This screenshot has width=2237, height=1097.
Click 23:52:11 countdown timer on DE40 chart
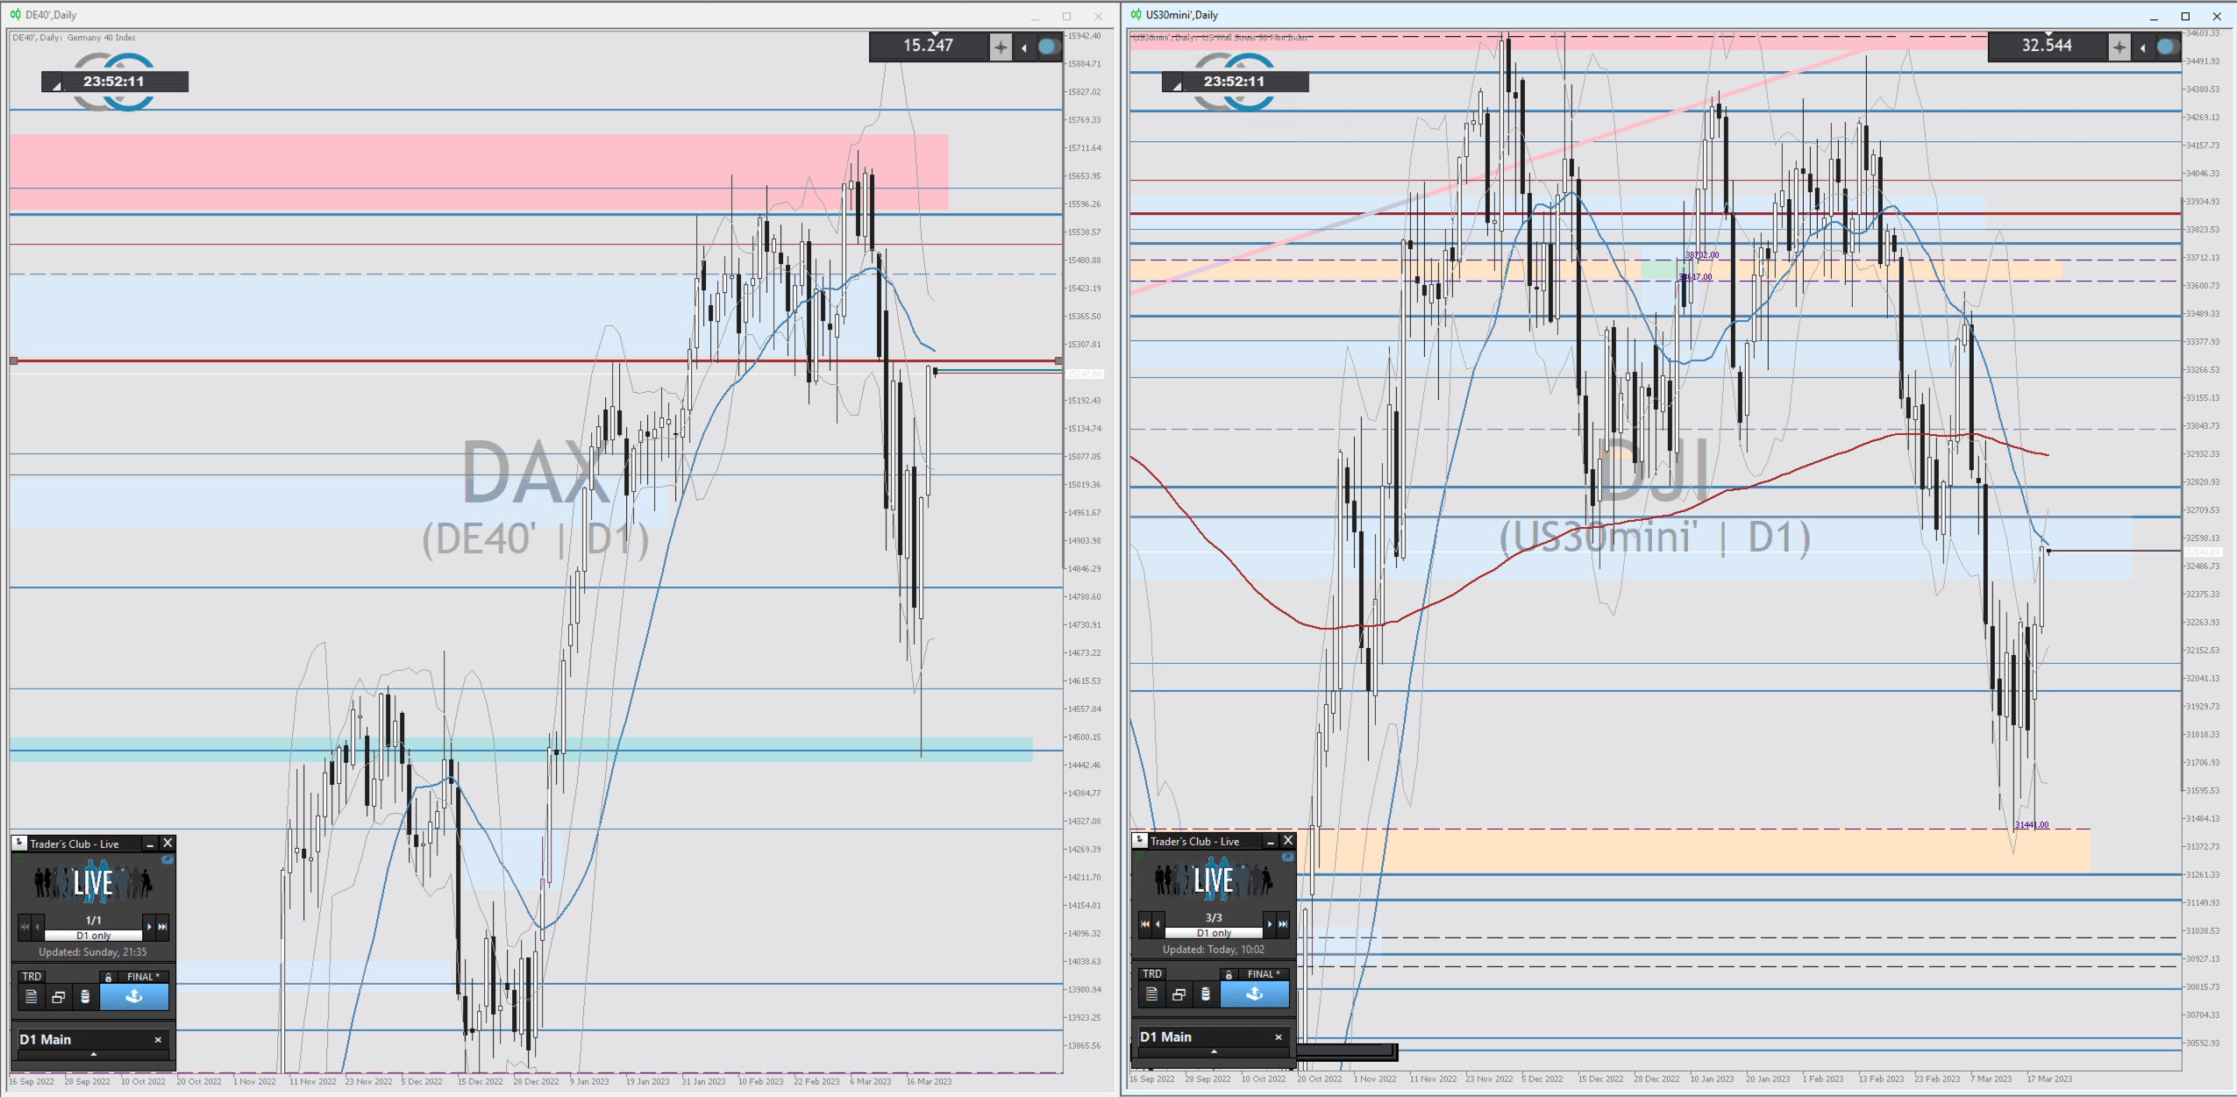113,82
